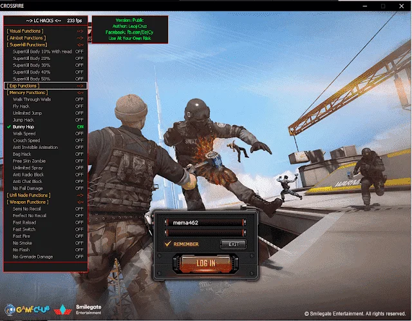Toggle SuperKill Body 30% option
412x321 pixels.
pyautogui.click(x=46, y=65)
